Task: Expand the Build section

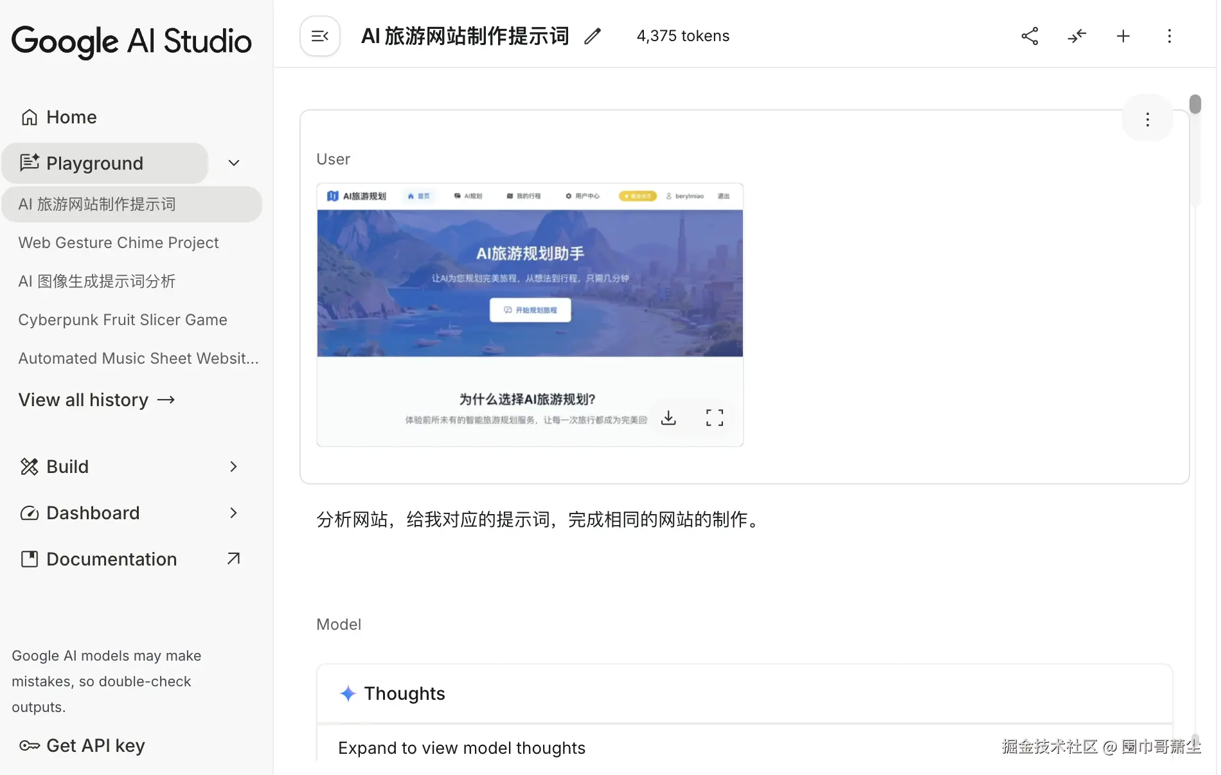Action: tap(233, 467)
